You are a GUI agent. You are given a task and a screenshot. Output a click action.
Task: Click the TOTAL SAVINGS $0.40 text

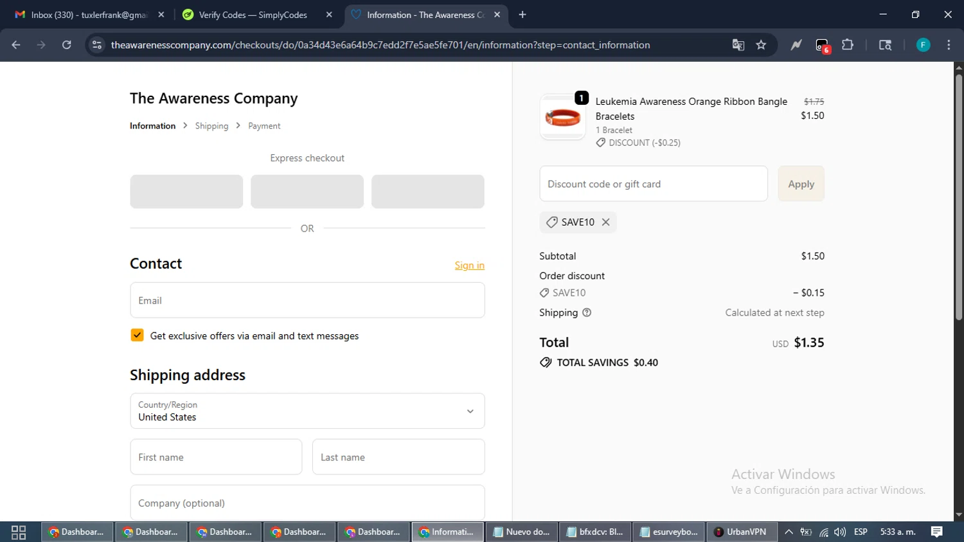[607, 363]
